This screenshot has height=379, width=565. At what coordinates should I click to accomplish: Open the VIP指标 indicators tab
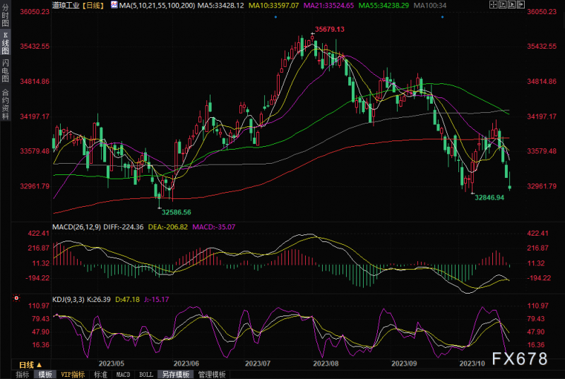(72, 374)
